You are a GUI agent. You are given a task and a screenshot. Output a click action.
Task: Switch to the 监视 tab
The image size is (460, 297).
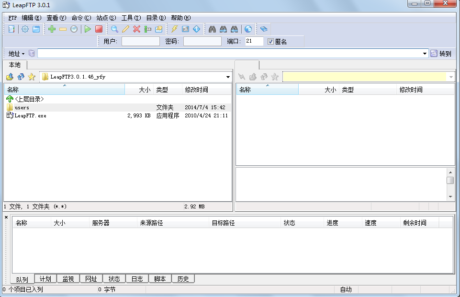[x=68, y=278]
